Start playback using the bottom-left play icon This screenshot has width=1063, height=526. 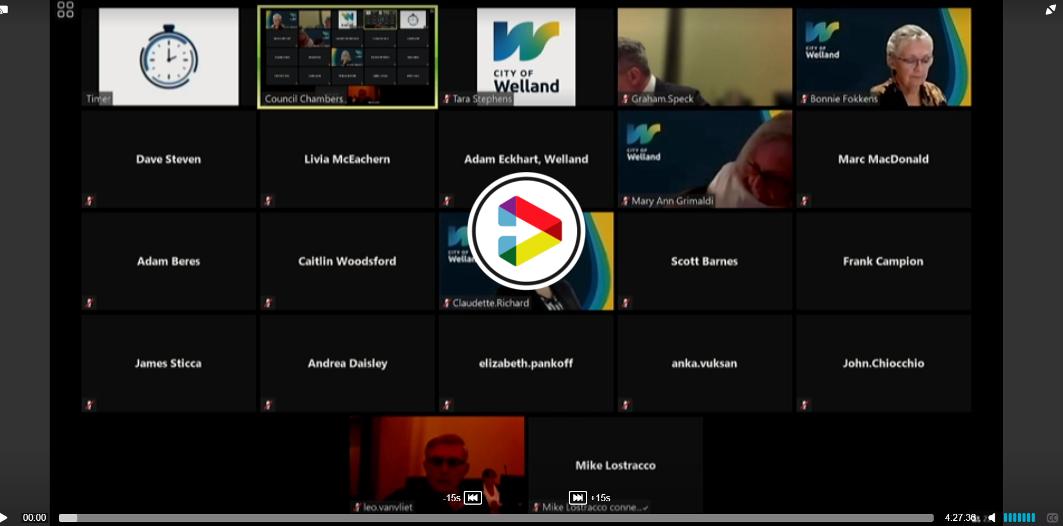coord(3,517)
